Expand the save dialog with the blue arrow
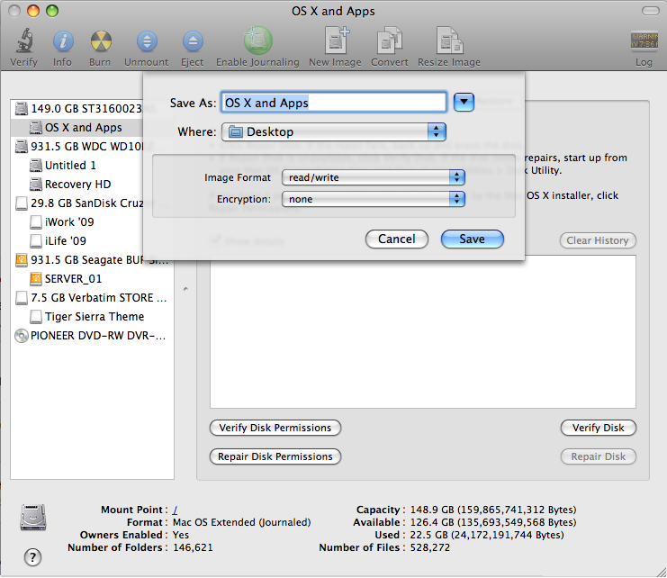The image size is (667, 578). (x=464, y=102)
